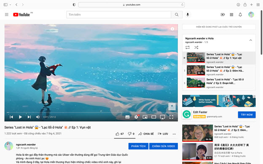Click in the Tìm kiếm search field
This screenshot has width=263, height=164.
tap(119, 15)
